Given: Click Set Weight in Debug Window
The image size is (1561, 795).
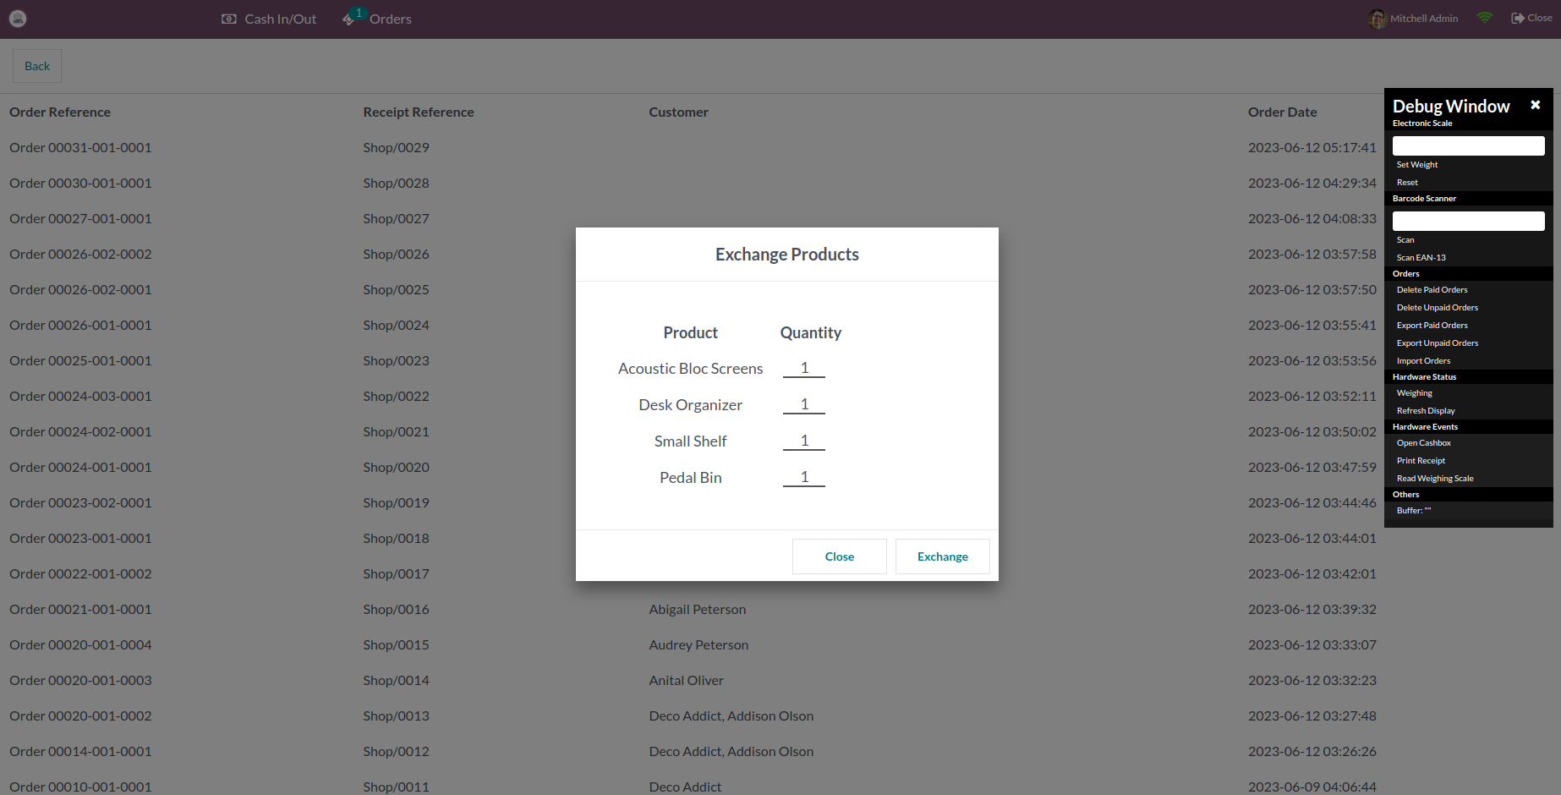Looking at the screenshot, I should 1416,164.
